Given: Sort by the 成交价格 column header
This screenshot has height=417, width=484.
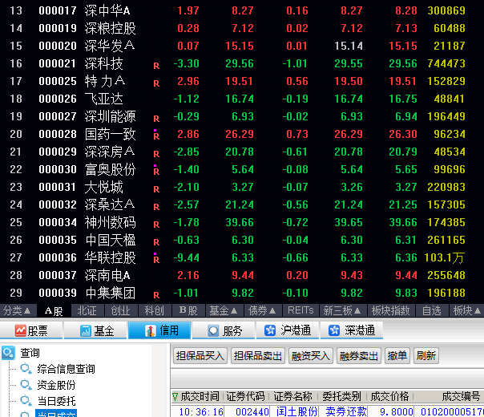Looking at the screenshot, I should tap(389, 396).
